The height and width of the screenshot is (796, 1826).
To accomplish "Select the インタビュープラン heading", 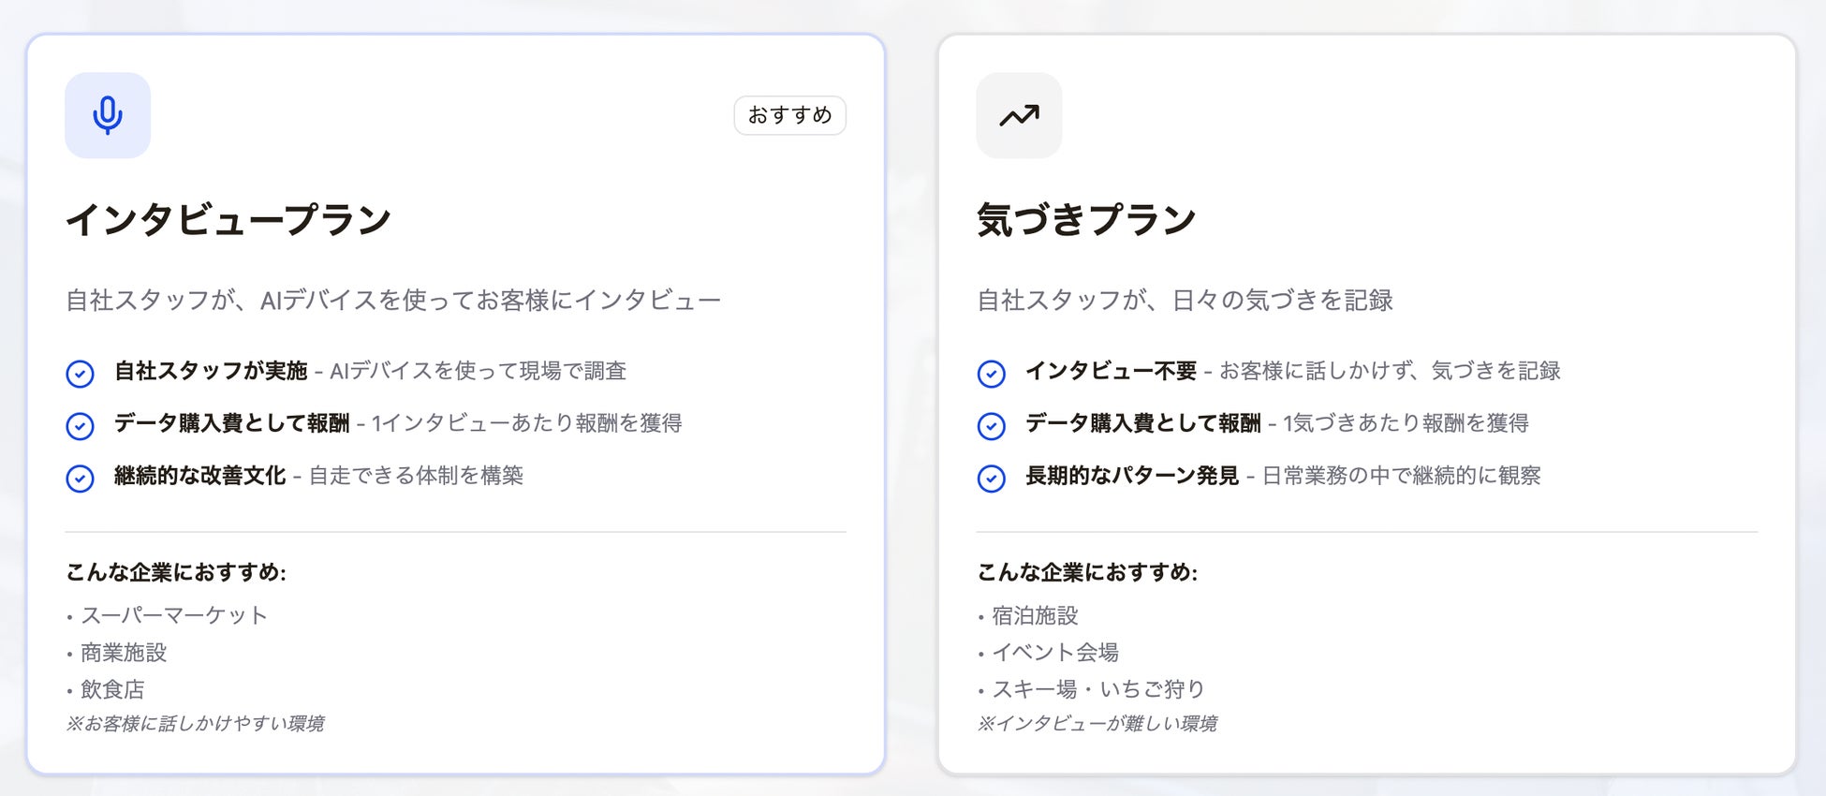I will (x=228, y=220).
